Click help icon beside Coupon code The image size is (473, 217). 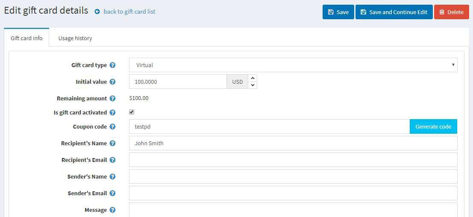point(112,126)
